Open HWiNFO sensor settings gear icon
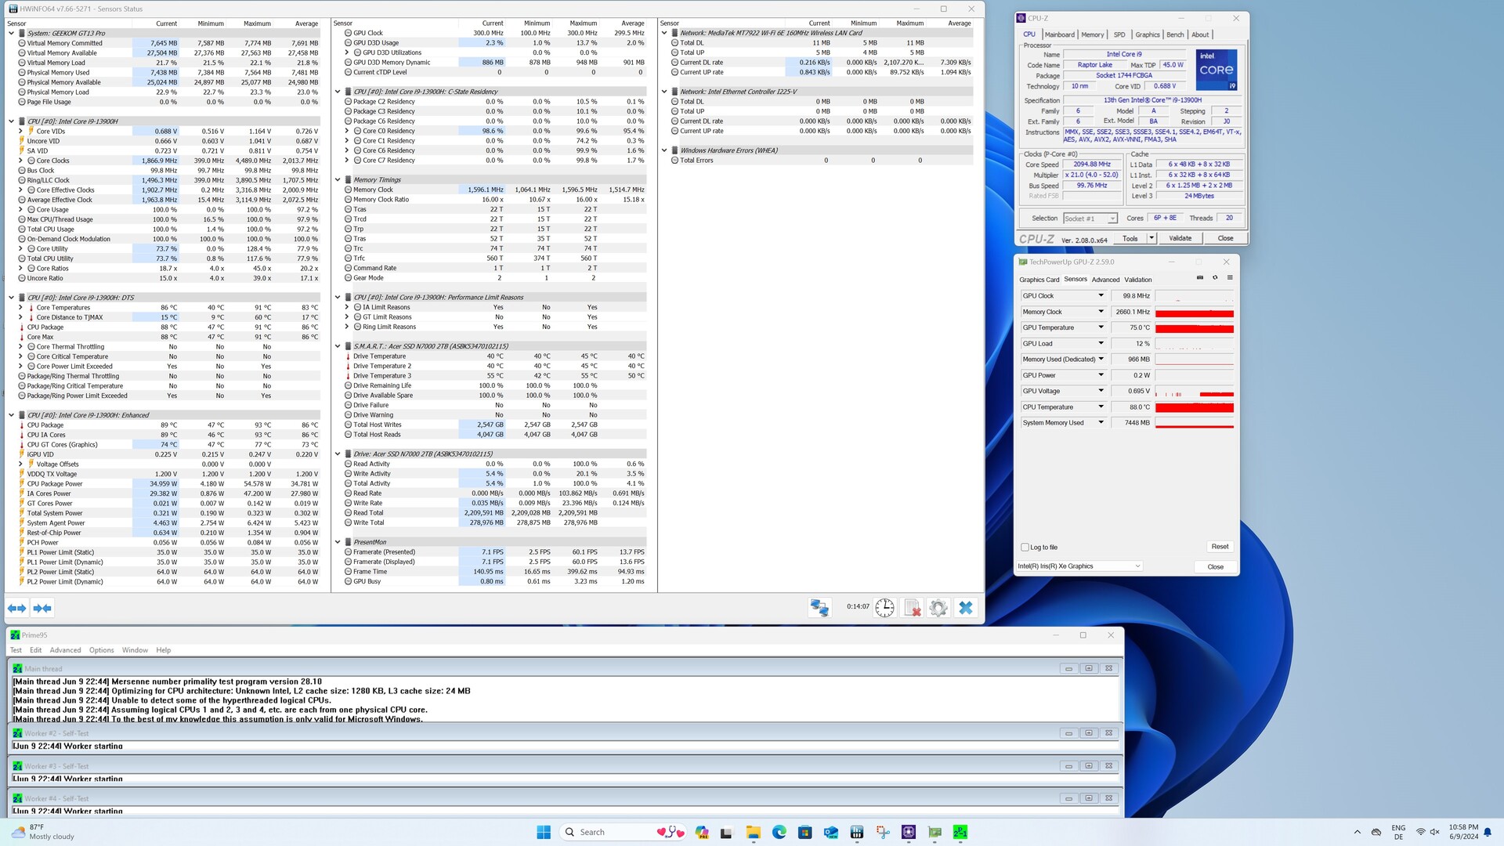 pos(938,608)
